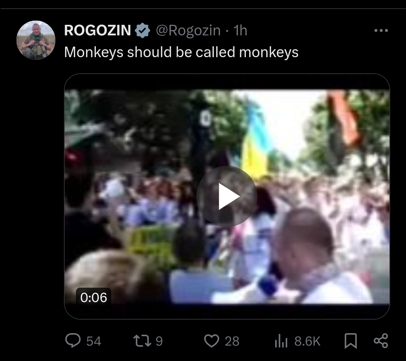Open the 1h timestamp link
Screen dimensions: 406x361
[240, 30]
